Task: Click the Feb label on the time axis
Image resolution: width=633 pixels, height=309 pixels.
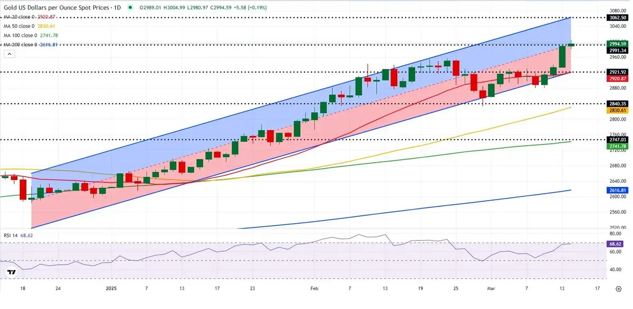Action: pos(315,288)
